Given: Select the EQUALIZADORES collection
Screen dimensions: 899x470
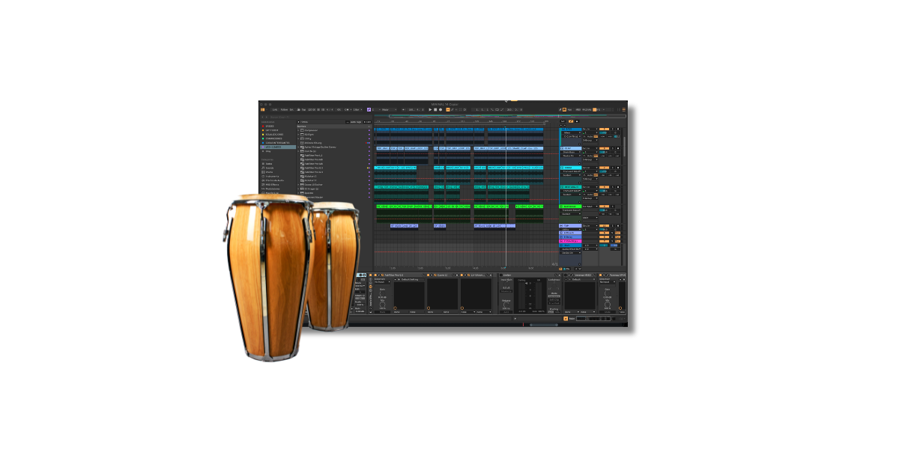Looking at the screenshot, I should point(274,135).
